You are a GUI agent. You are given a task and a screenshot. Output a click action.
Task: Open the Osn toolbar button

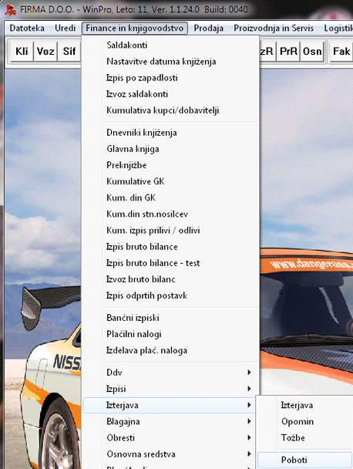pyautogui.click(x=312, y=52)
